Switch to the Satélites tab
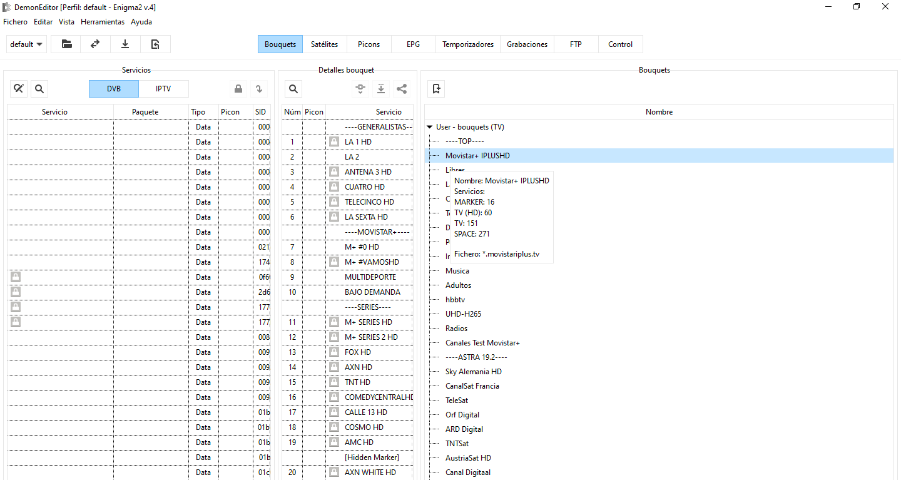 [x=324, y=44]
